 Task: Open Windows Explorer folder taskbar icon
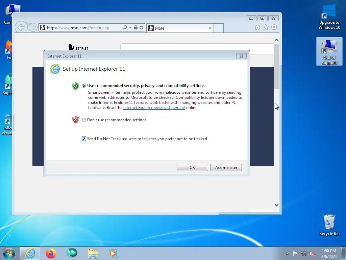pos(93,253)
